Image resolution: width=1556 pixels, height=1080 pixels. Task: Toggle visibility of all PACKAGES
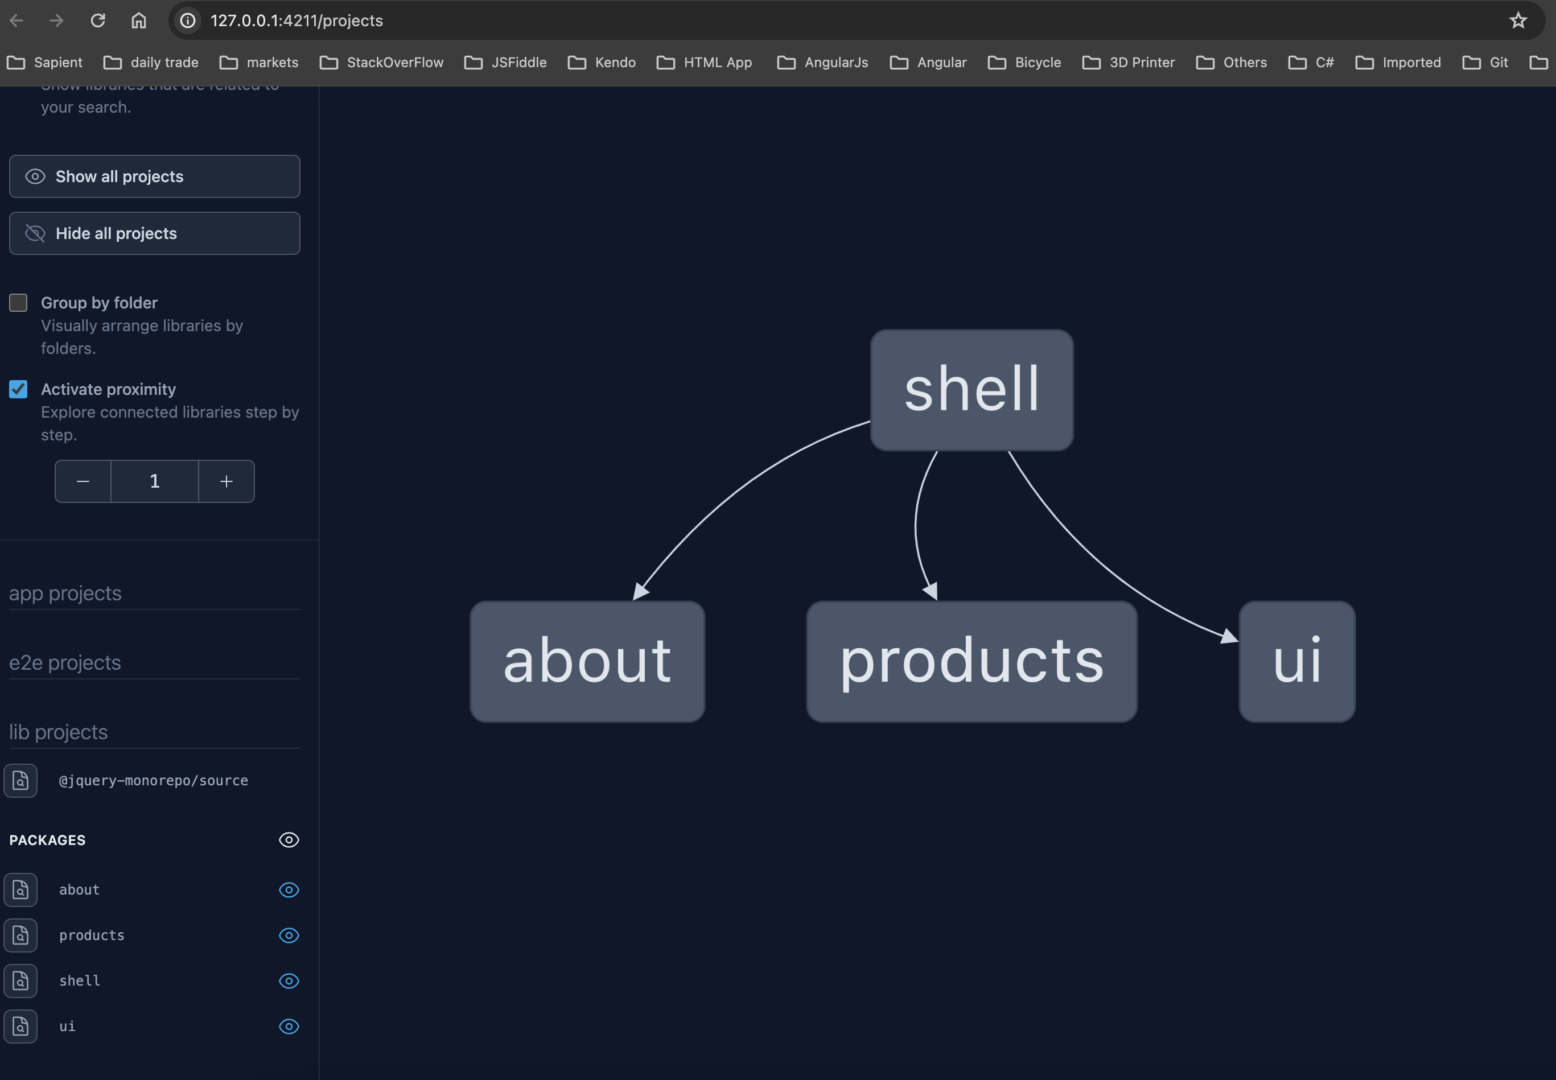coord(289,840)
